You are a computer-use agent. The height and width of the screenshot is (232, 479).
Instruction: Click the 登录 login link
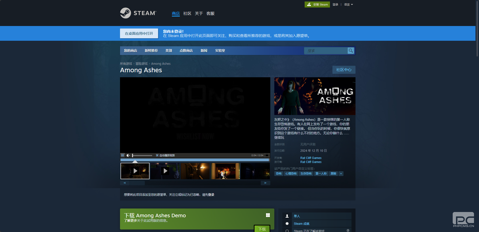pyautogui.click(x=335, y=4)
